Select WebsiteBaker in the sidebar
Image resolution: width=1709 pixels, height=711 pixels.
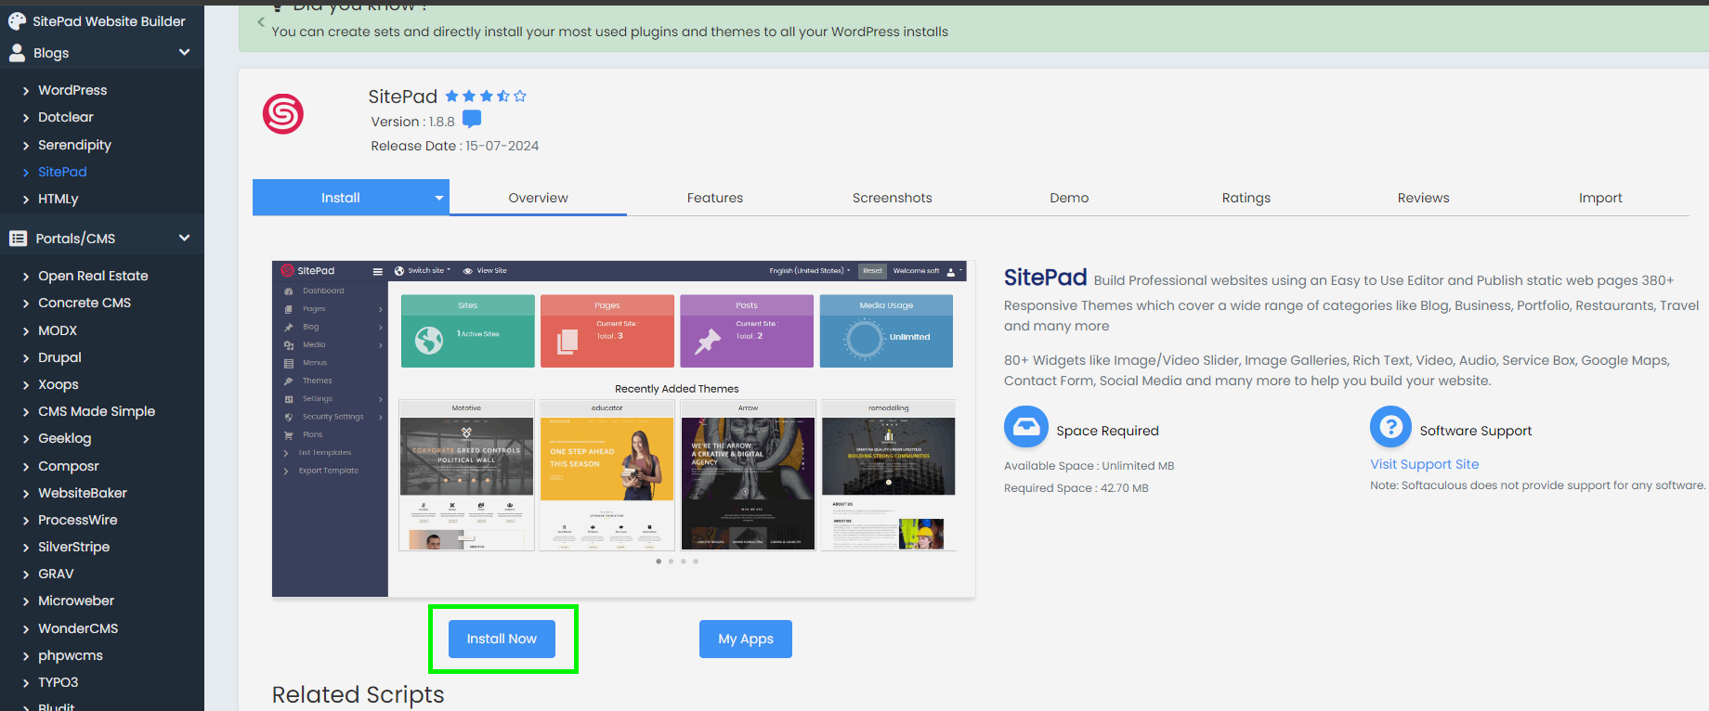83,493
